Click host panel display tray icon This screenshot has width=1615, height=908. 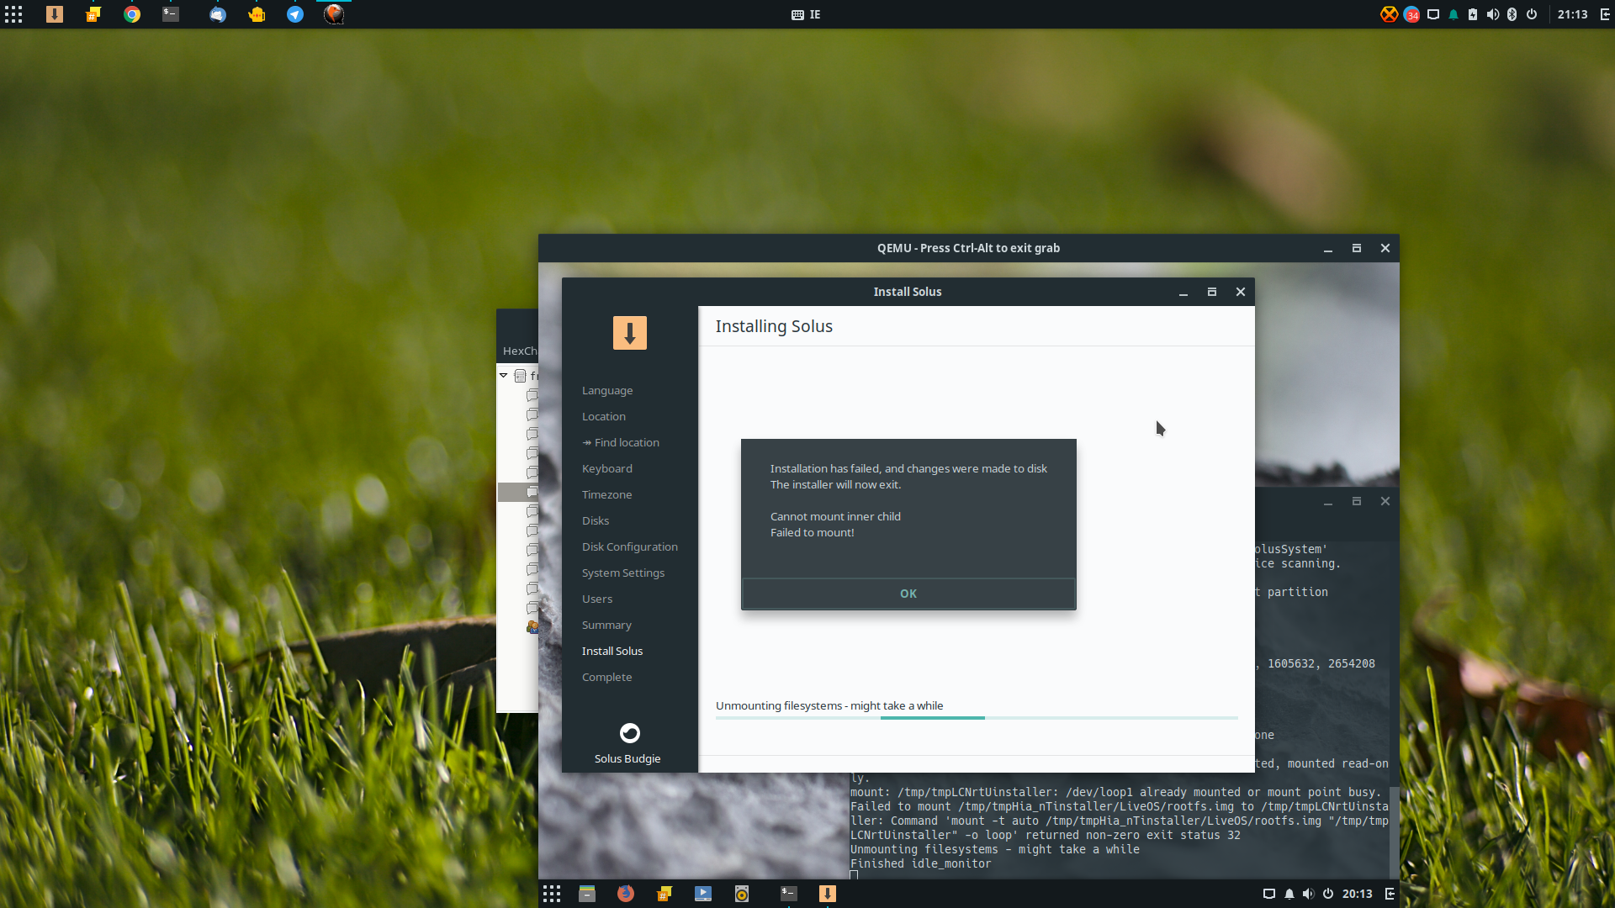(1433, 14)
